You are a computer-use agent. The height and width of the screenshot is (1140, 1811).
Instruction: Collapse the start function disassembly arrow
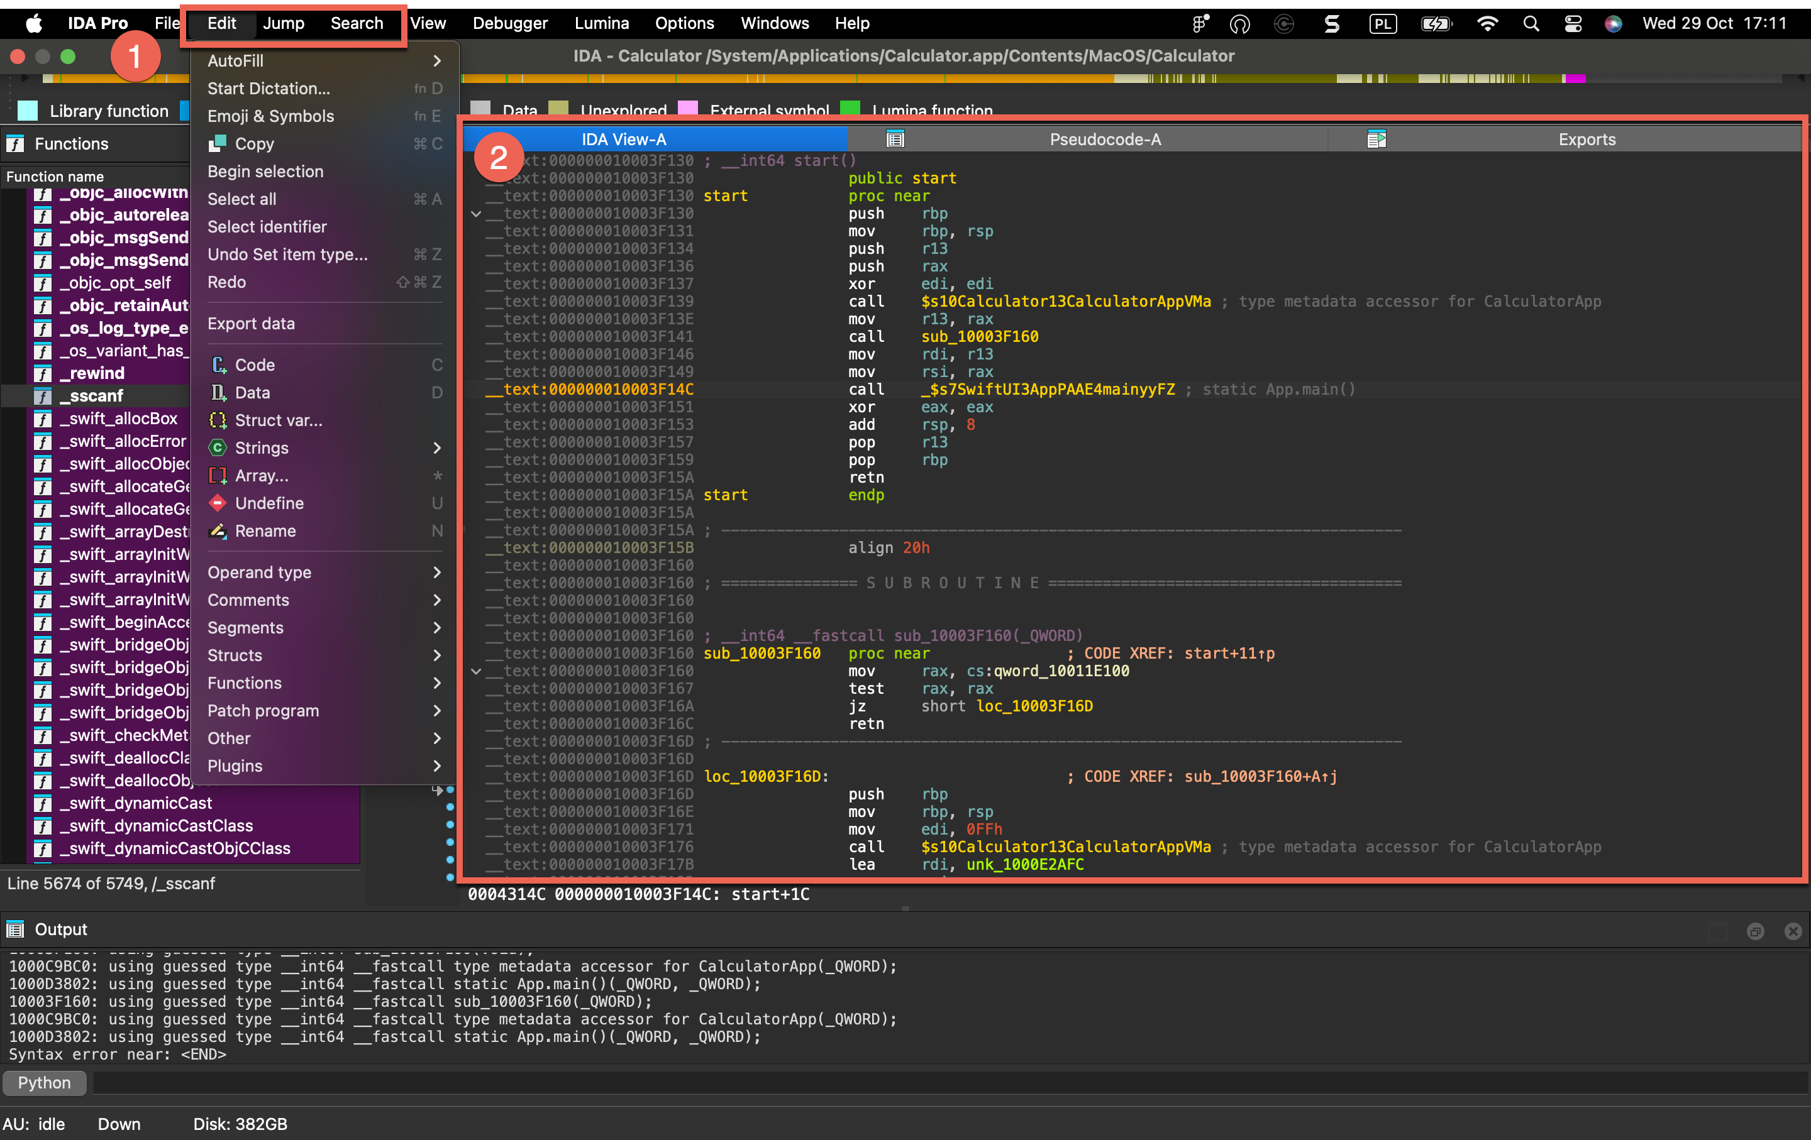click(x=475, y=214)
